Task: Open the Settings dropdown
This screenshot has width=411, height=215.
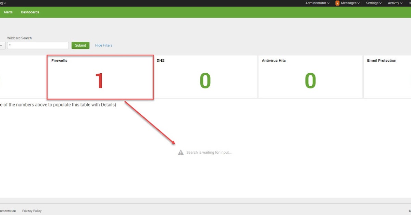Action: pos(373,3)
